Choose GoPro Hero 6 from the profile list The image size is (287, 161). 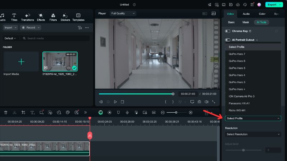[x=253, y=61]
